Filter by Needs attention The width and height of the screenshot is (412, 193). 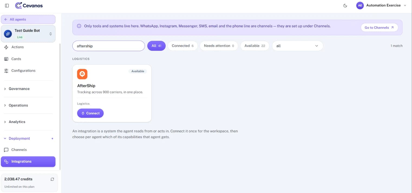point(219,46)
